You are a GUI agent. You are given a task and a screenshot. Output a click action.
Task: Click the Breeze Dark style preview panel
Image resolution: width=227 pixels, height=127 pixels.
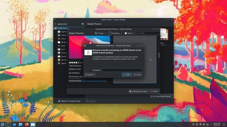(x=135, y=60)
